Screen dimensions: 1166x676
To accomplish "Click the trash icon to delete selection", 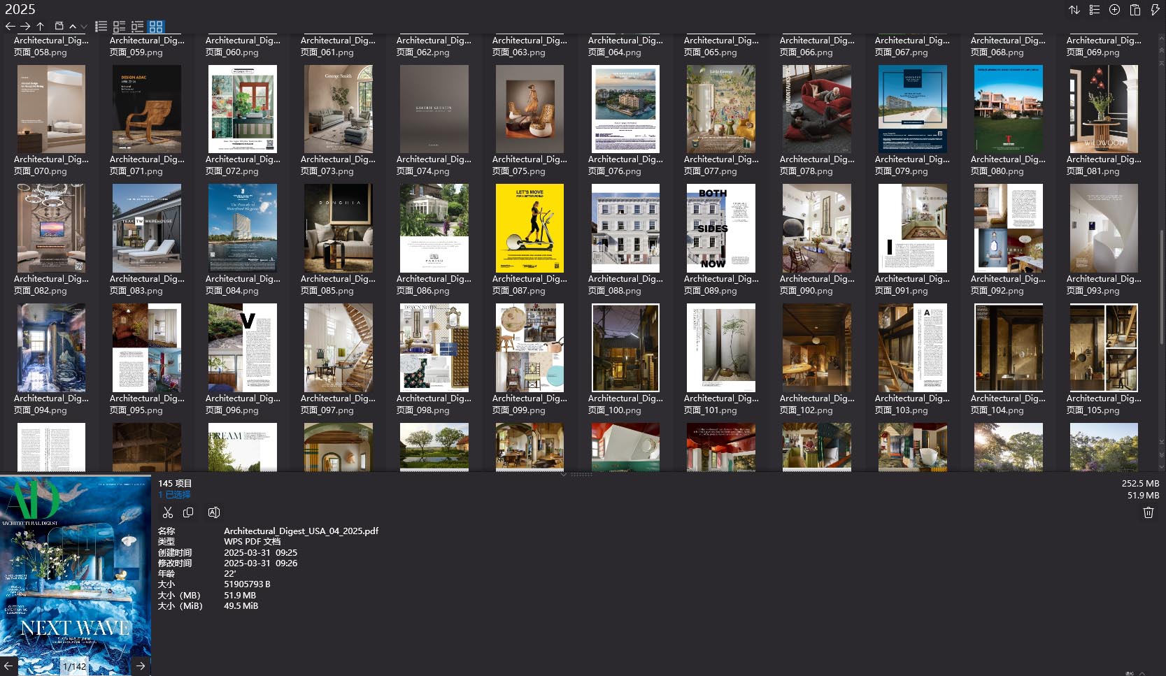I will point(1148,512).
